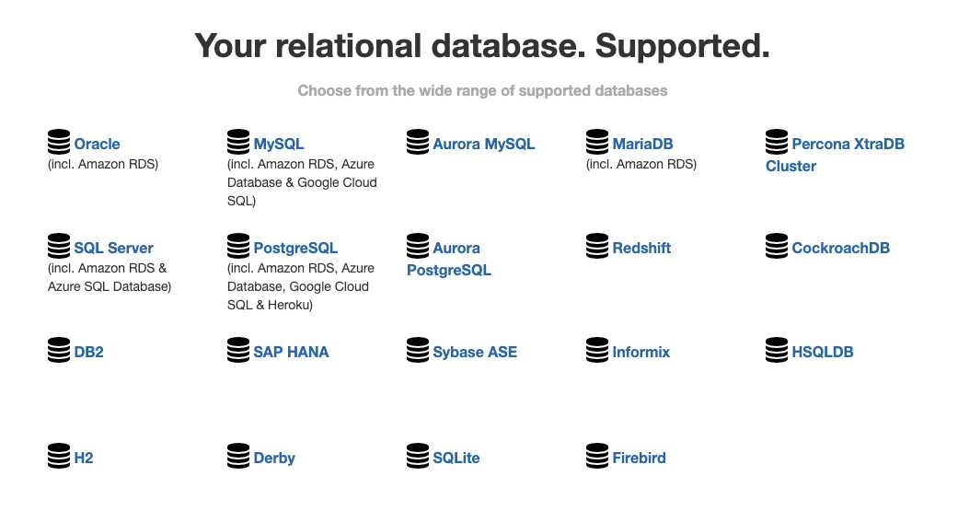
Task: Click the database icon next to H2
Action: 59,456
